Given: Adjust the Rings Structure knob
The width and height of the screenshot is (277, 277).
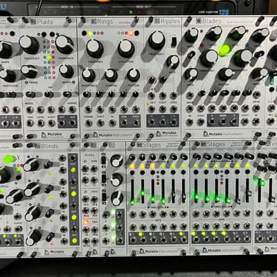Looking at the screenshot, I should [x=126, y=48].
